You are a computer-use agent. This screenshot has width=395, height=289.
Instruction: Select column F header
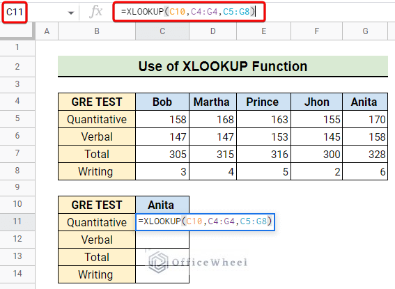(317, 31)
